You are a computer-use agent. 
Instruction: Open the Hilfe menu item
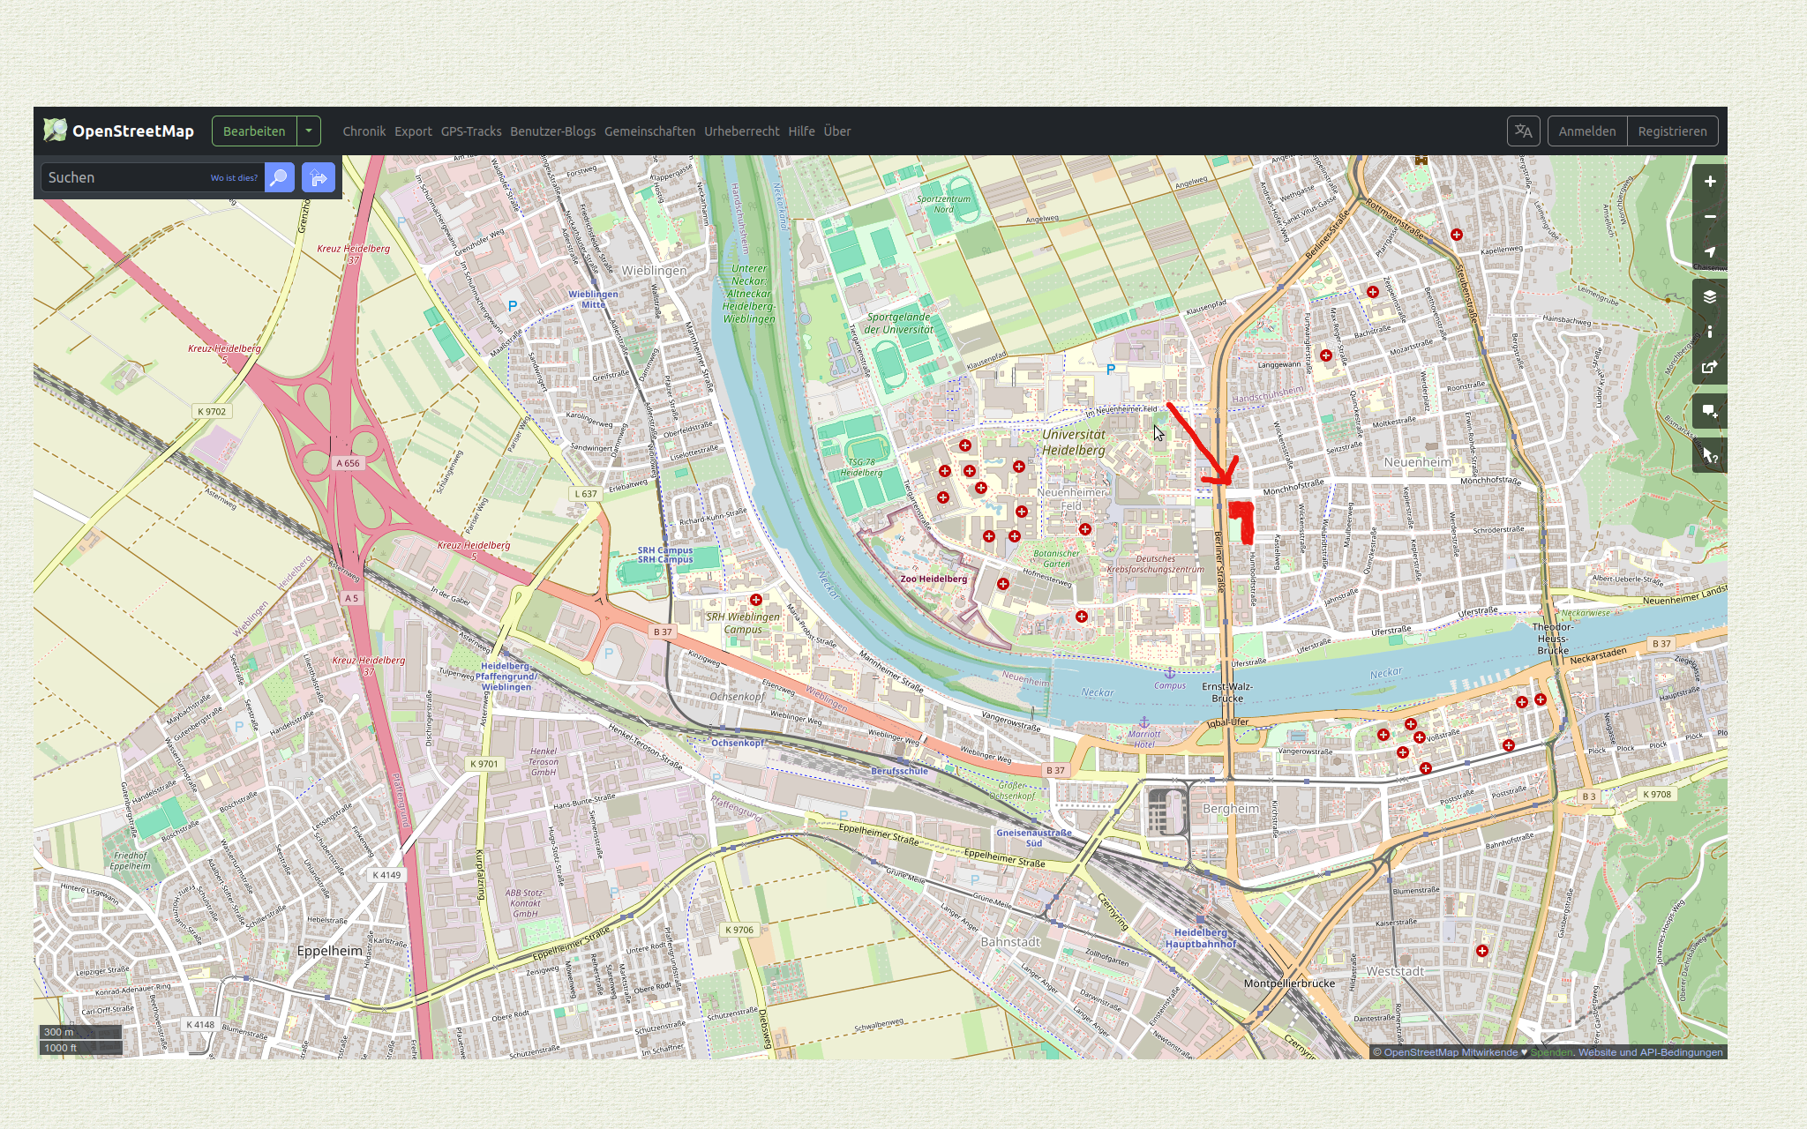[801, 131]
